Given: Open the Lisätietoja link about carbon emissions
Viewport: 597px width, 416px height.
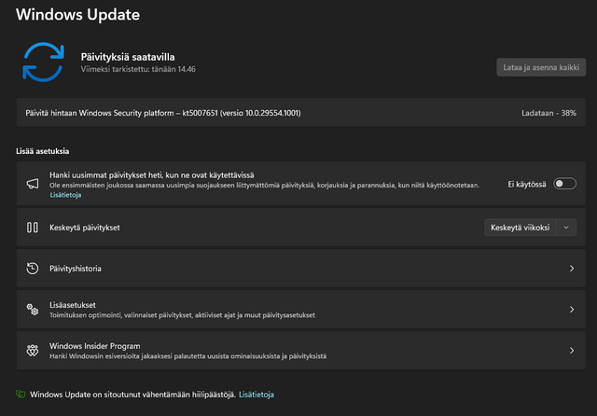Looking at the screenshot, I should (257, 395).
